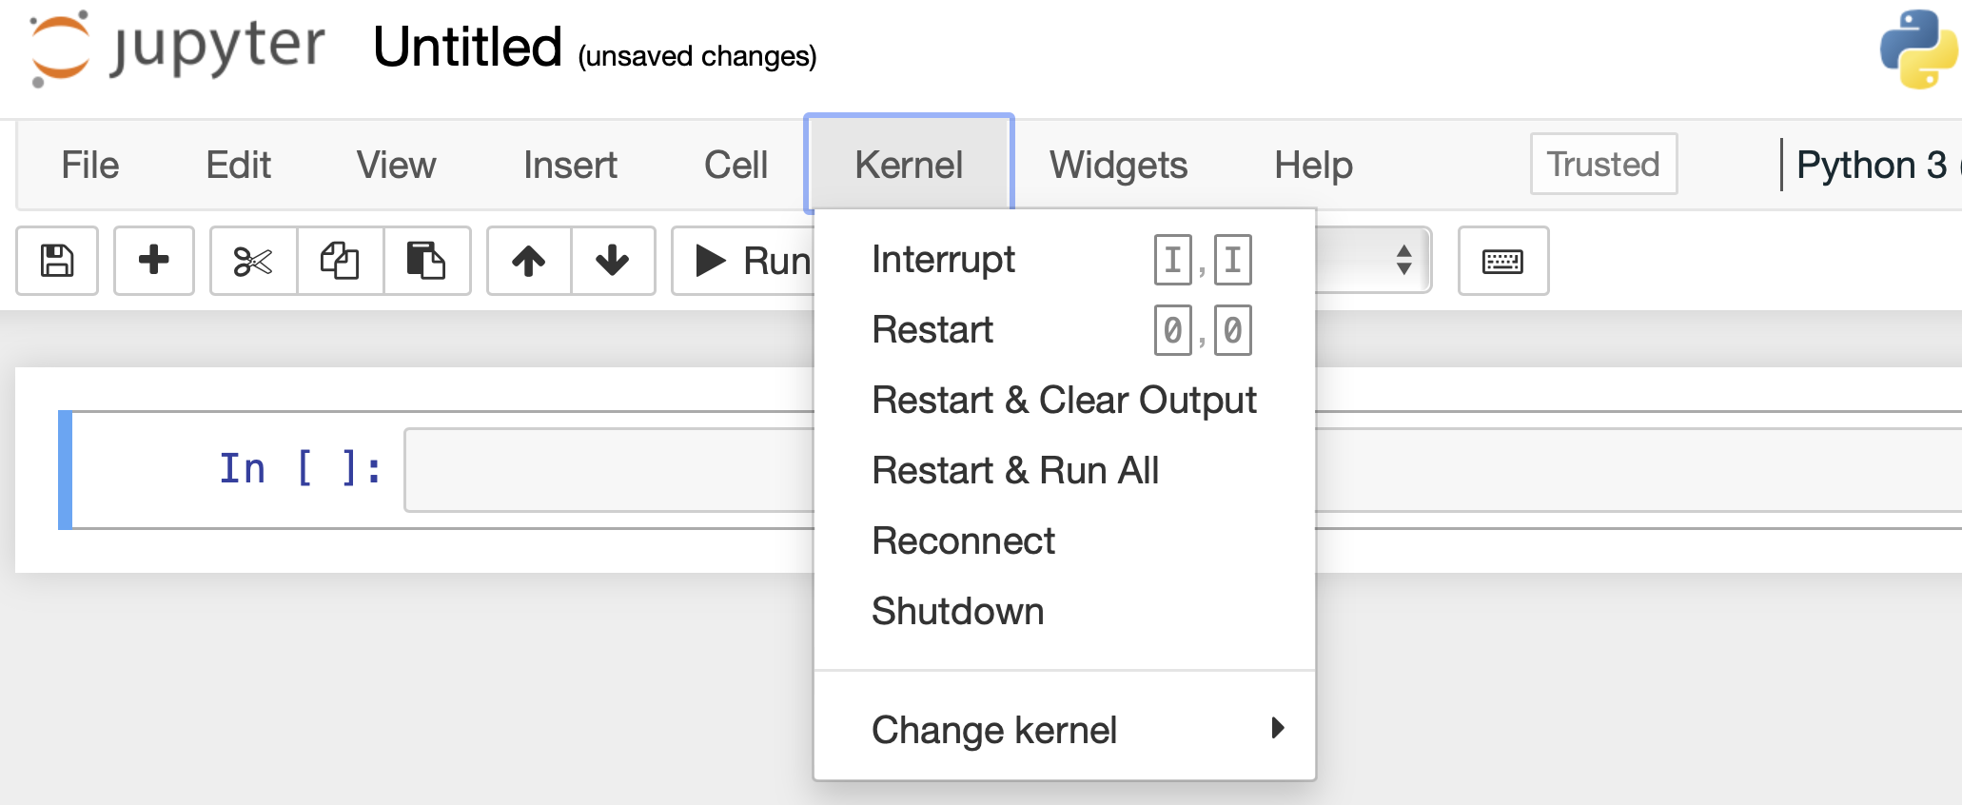Insert a cell below with plus icon

[x=153, y=261]
